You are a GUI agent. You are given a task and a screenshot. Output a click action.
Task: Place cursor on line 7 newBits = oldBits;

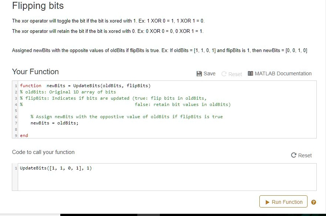54,123
